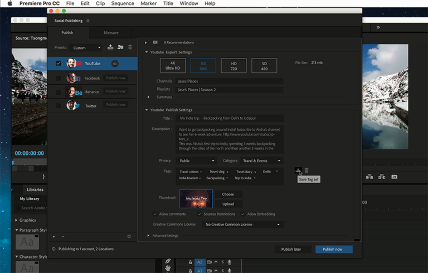Solo audio track A2
Viewport: 428px width, 273px height.
[x=223, y=262]
